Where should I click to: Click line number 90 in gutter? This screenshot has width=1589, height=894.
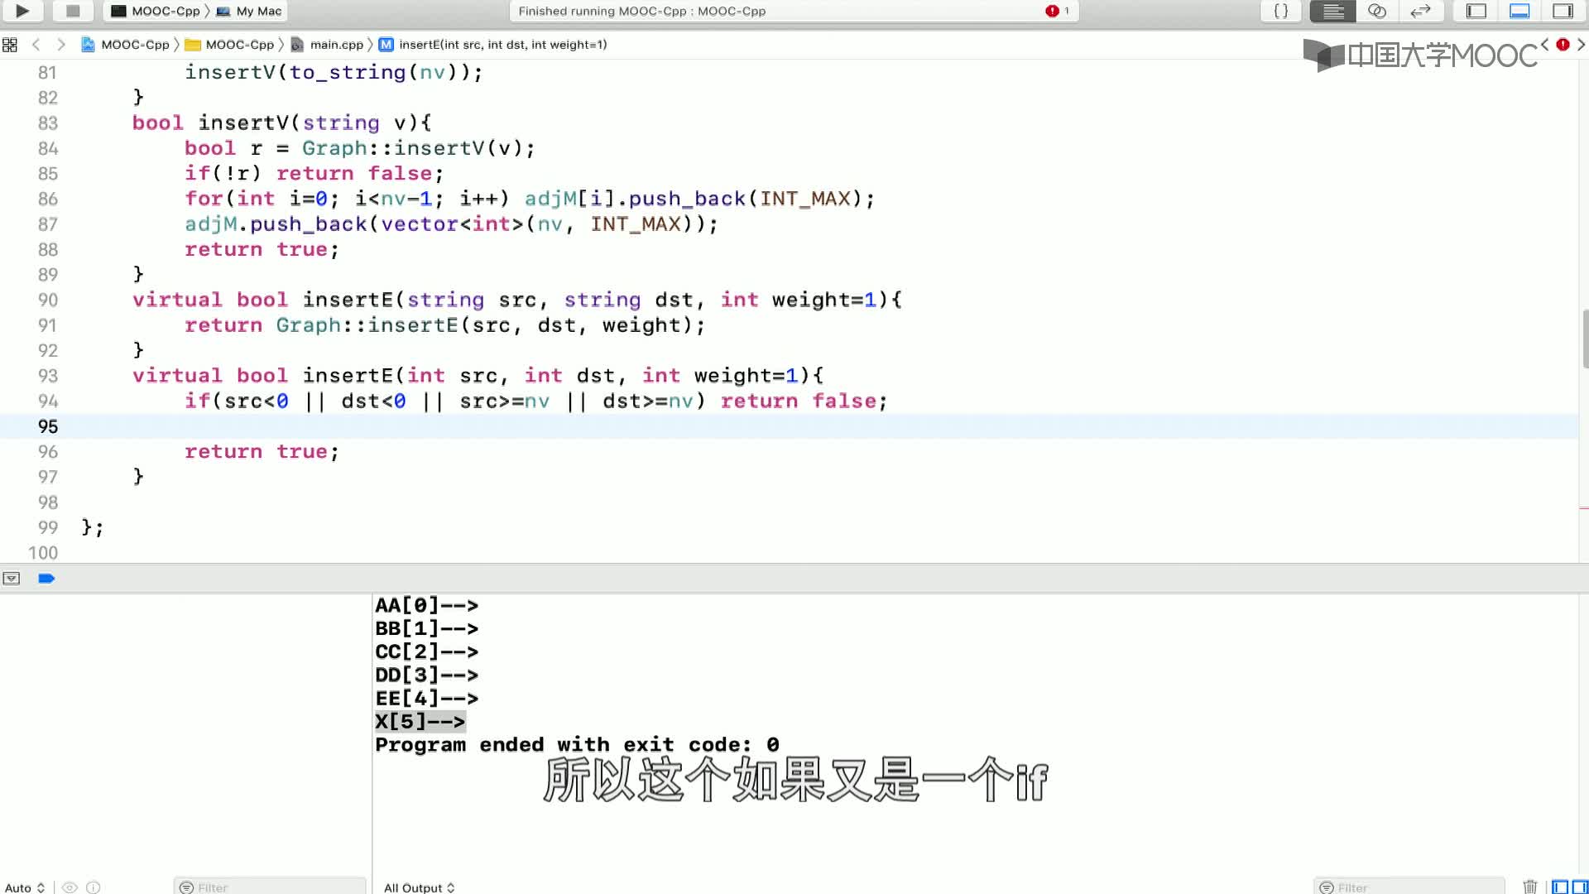(47, 300)
